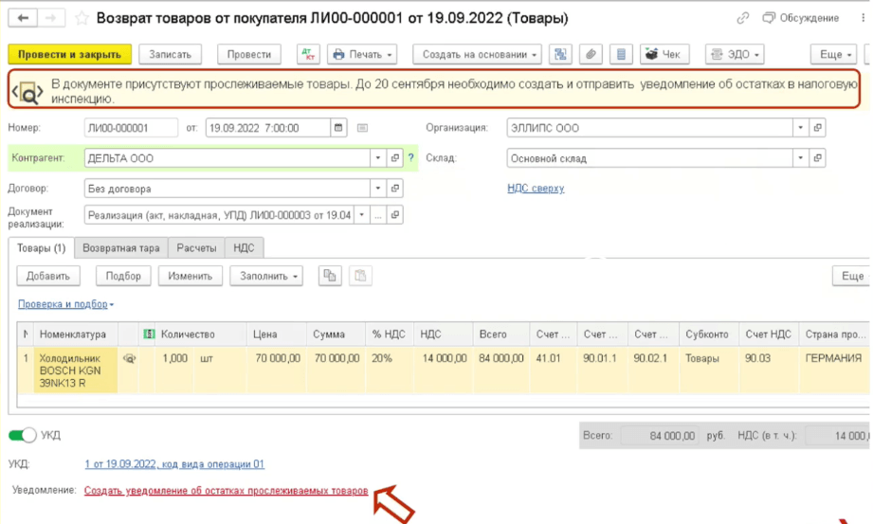The height and width of the screenshot is (524, 873).
Task: Switch to Возвратная тара tab
Action: tap(121, 248)
